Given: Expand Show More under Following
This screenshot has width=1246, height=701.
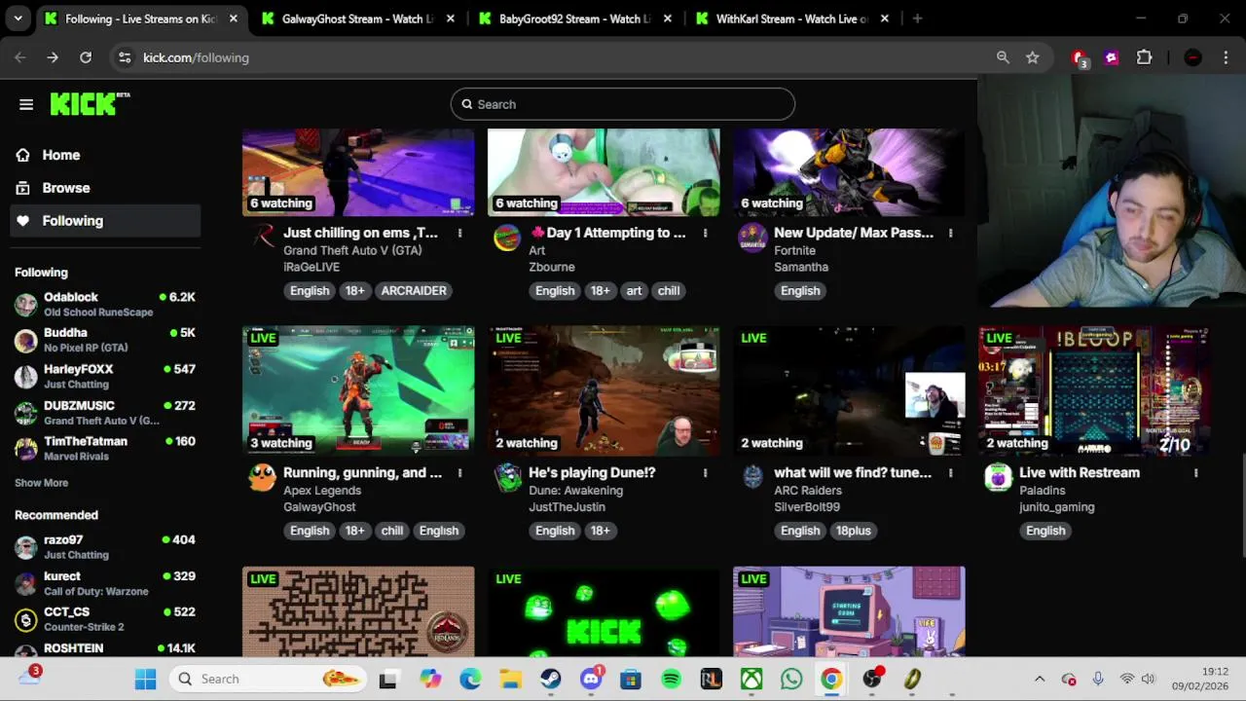Looking at the screenshot, I should tap(41, 483).
